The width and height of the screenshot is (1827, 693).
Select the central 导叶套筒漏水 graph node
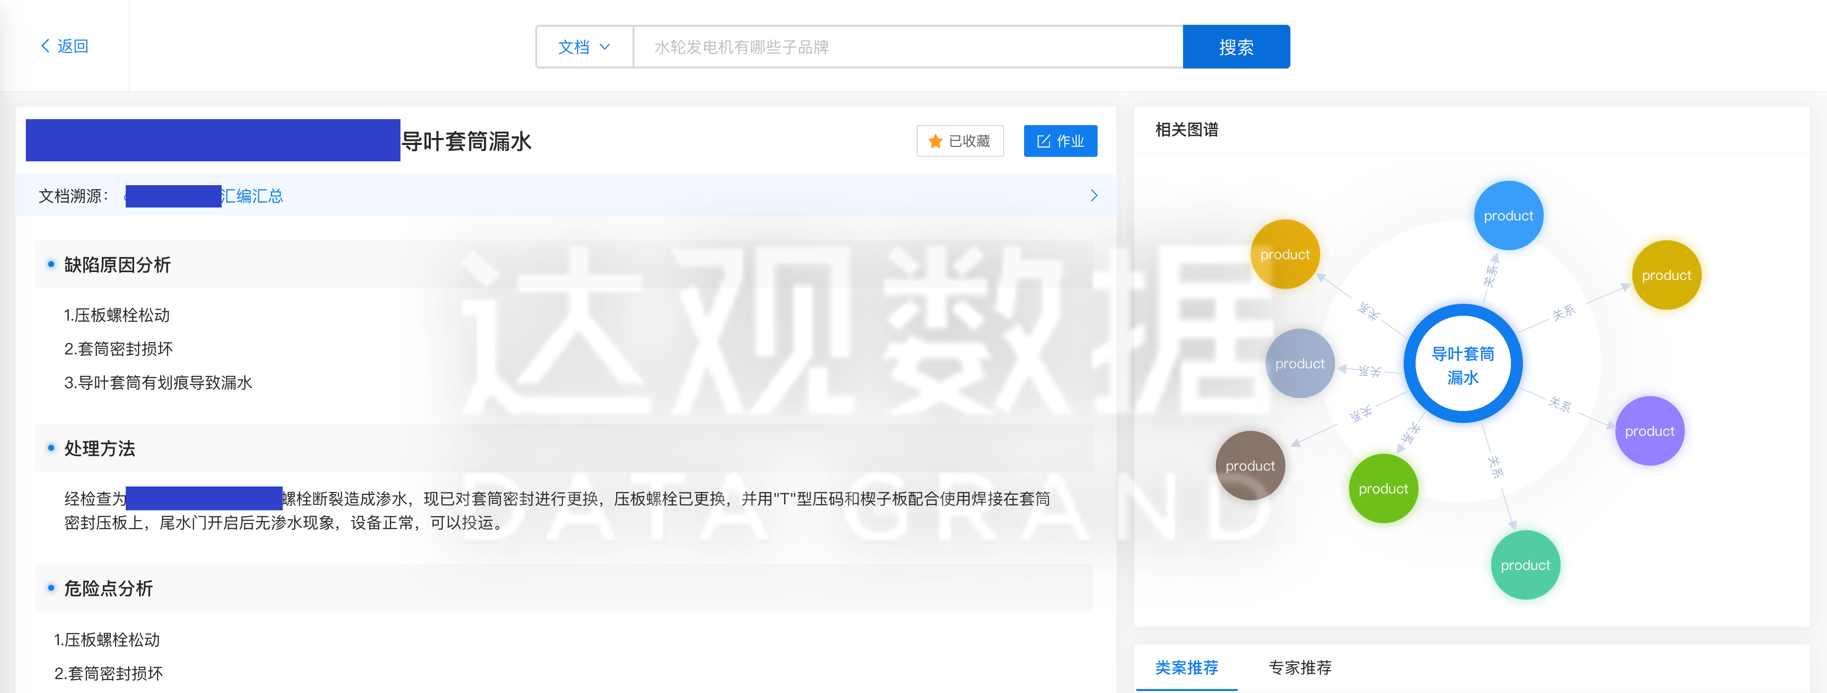[1463, 363]
